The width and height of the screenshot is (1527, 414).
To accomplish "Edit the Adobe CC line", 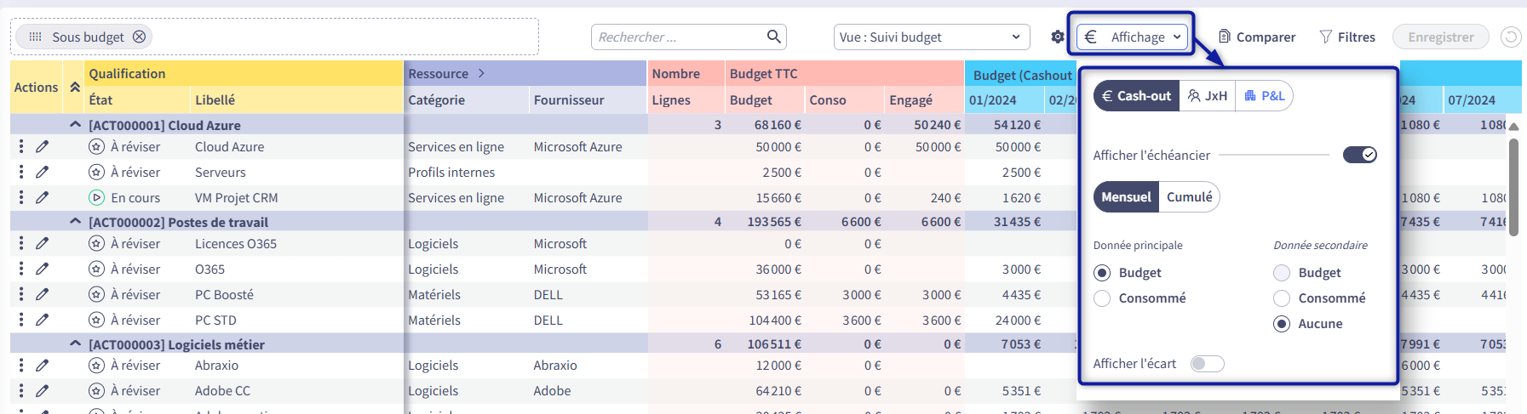I will (42, 391).
